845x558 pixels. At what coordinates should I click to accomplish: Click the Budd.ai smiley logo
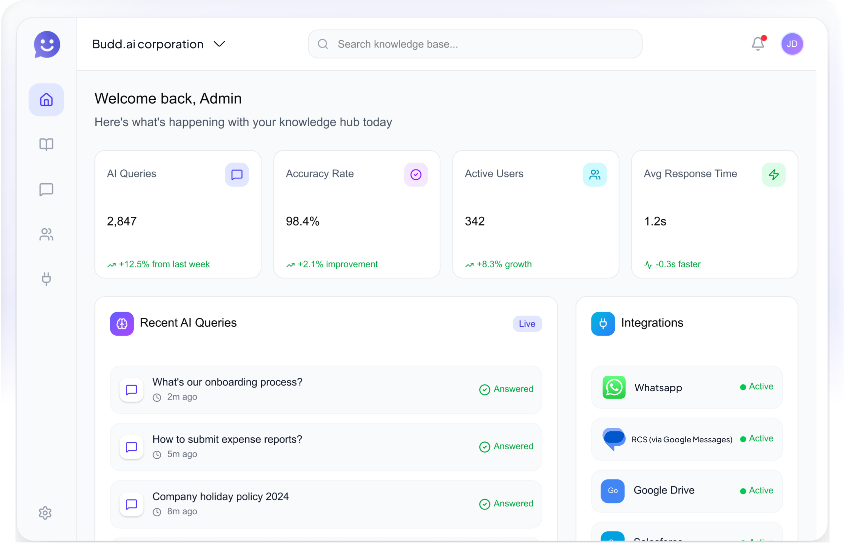(x=47, y=44)
